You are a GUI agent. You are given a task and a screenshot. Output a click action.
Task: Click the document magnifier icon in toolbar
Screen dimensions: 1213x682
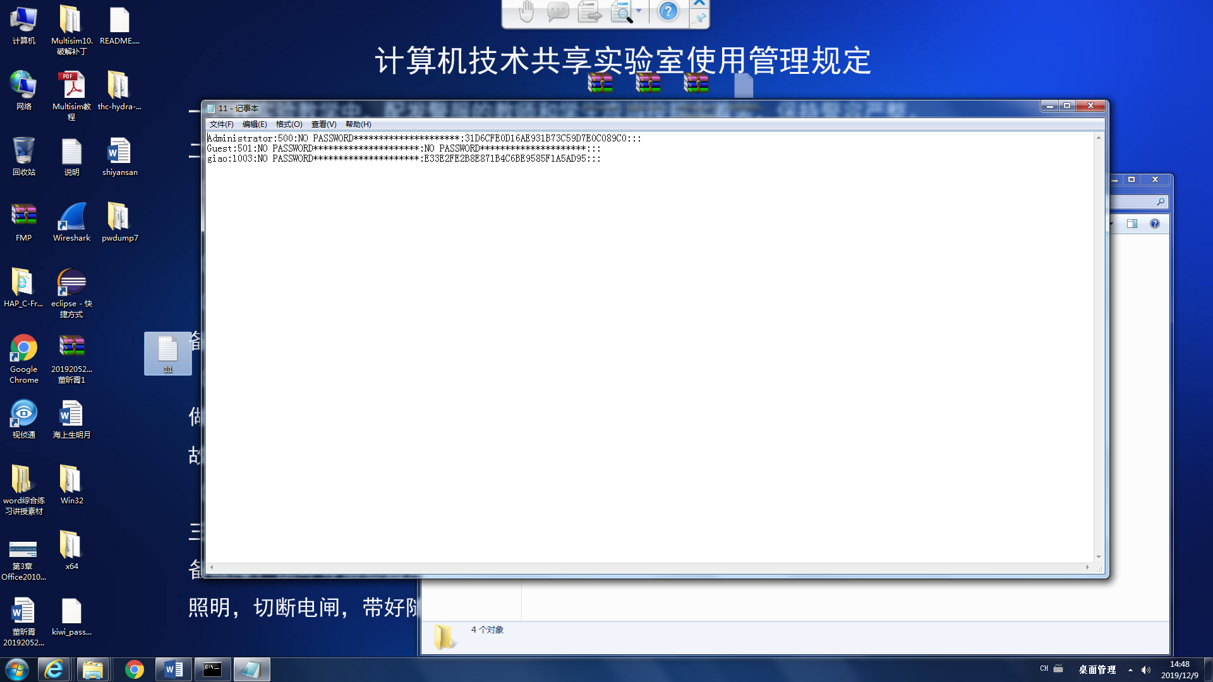tap(622, 11)
